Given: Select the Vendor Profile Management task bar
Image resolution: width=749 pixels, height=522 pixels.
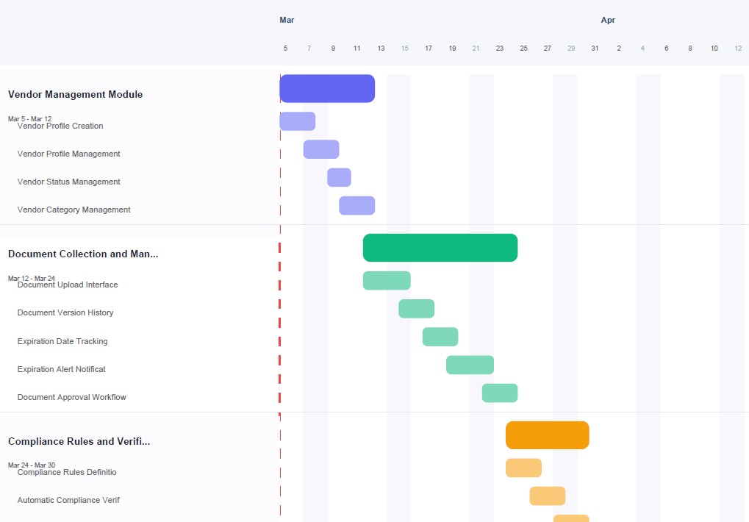Looking at the screenshot, I should coord(320,149).
